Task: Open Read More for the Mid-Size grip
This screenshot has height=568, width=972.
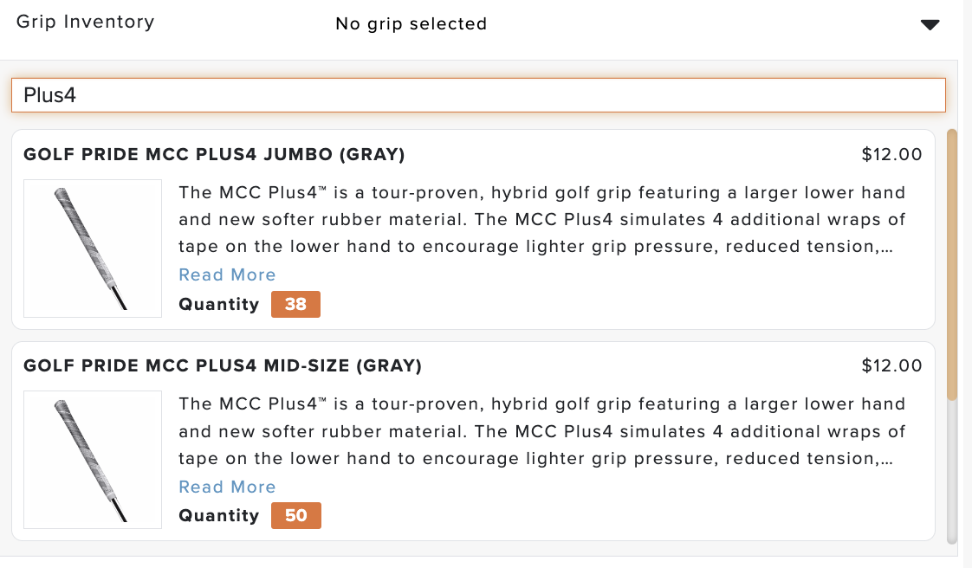Action: click(227, 487)
